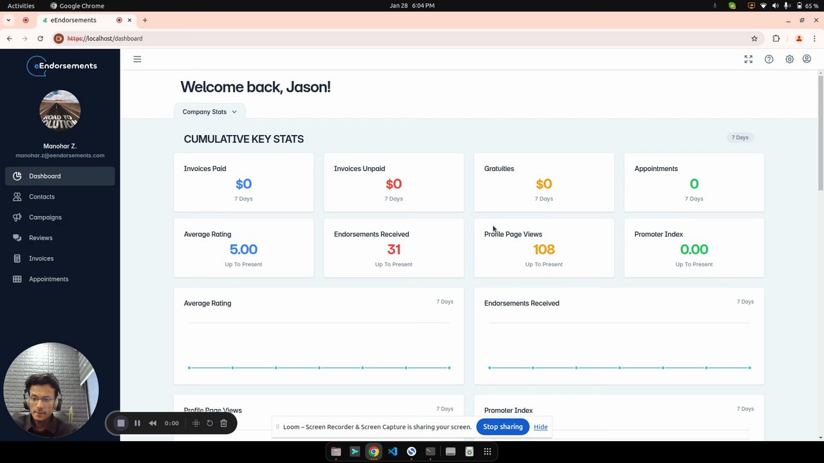Click the site security icon beside the URL

pos(59,39)
